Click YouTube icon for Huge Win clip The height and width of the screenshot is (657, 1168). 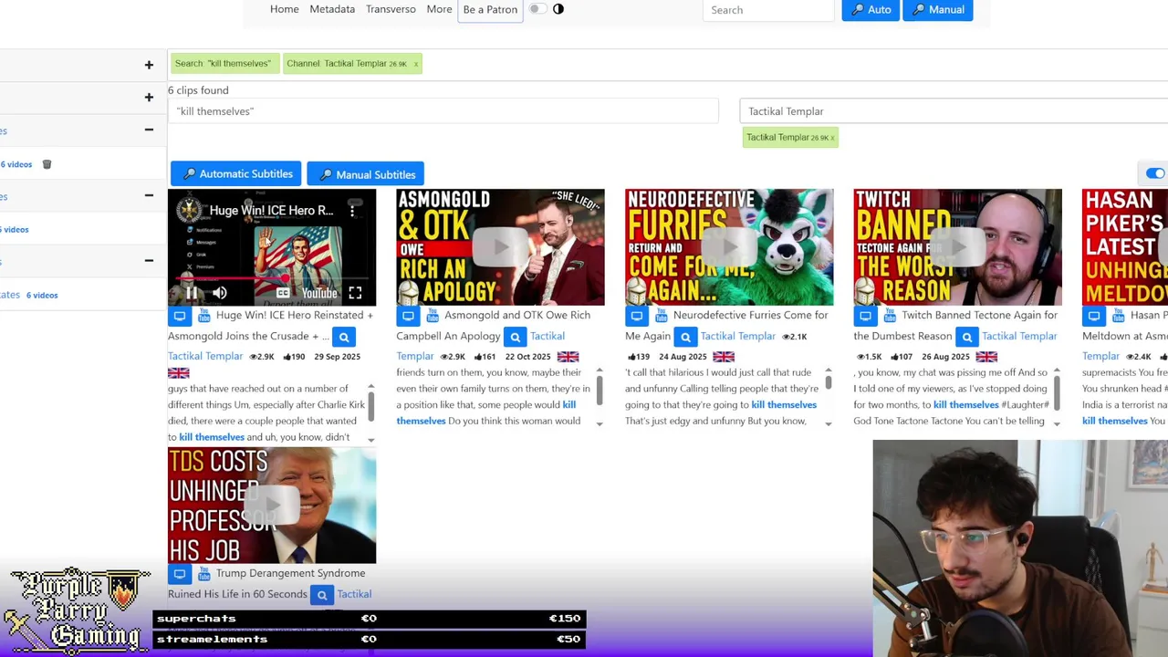point(203,316)
